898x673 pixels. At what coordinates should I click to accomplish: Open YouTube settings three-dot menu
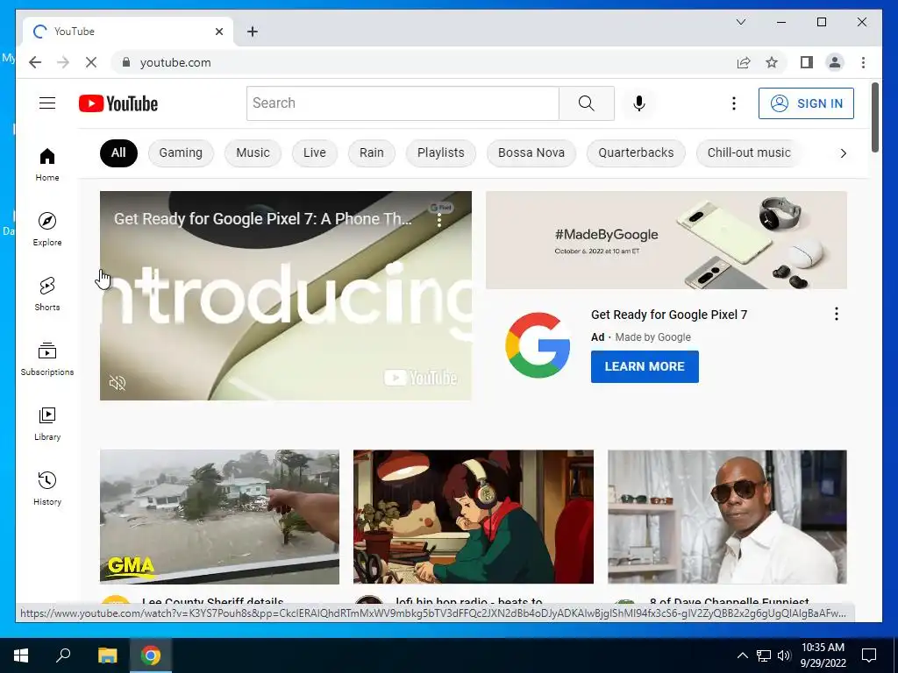(x=734, y=103)
